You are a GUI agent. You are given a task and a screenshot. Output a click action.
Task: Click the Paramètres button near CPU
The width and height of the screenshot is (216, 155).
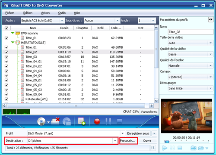tap(149, 112)
